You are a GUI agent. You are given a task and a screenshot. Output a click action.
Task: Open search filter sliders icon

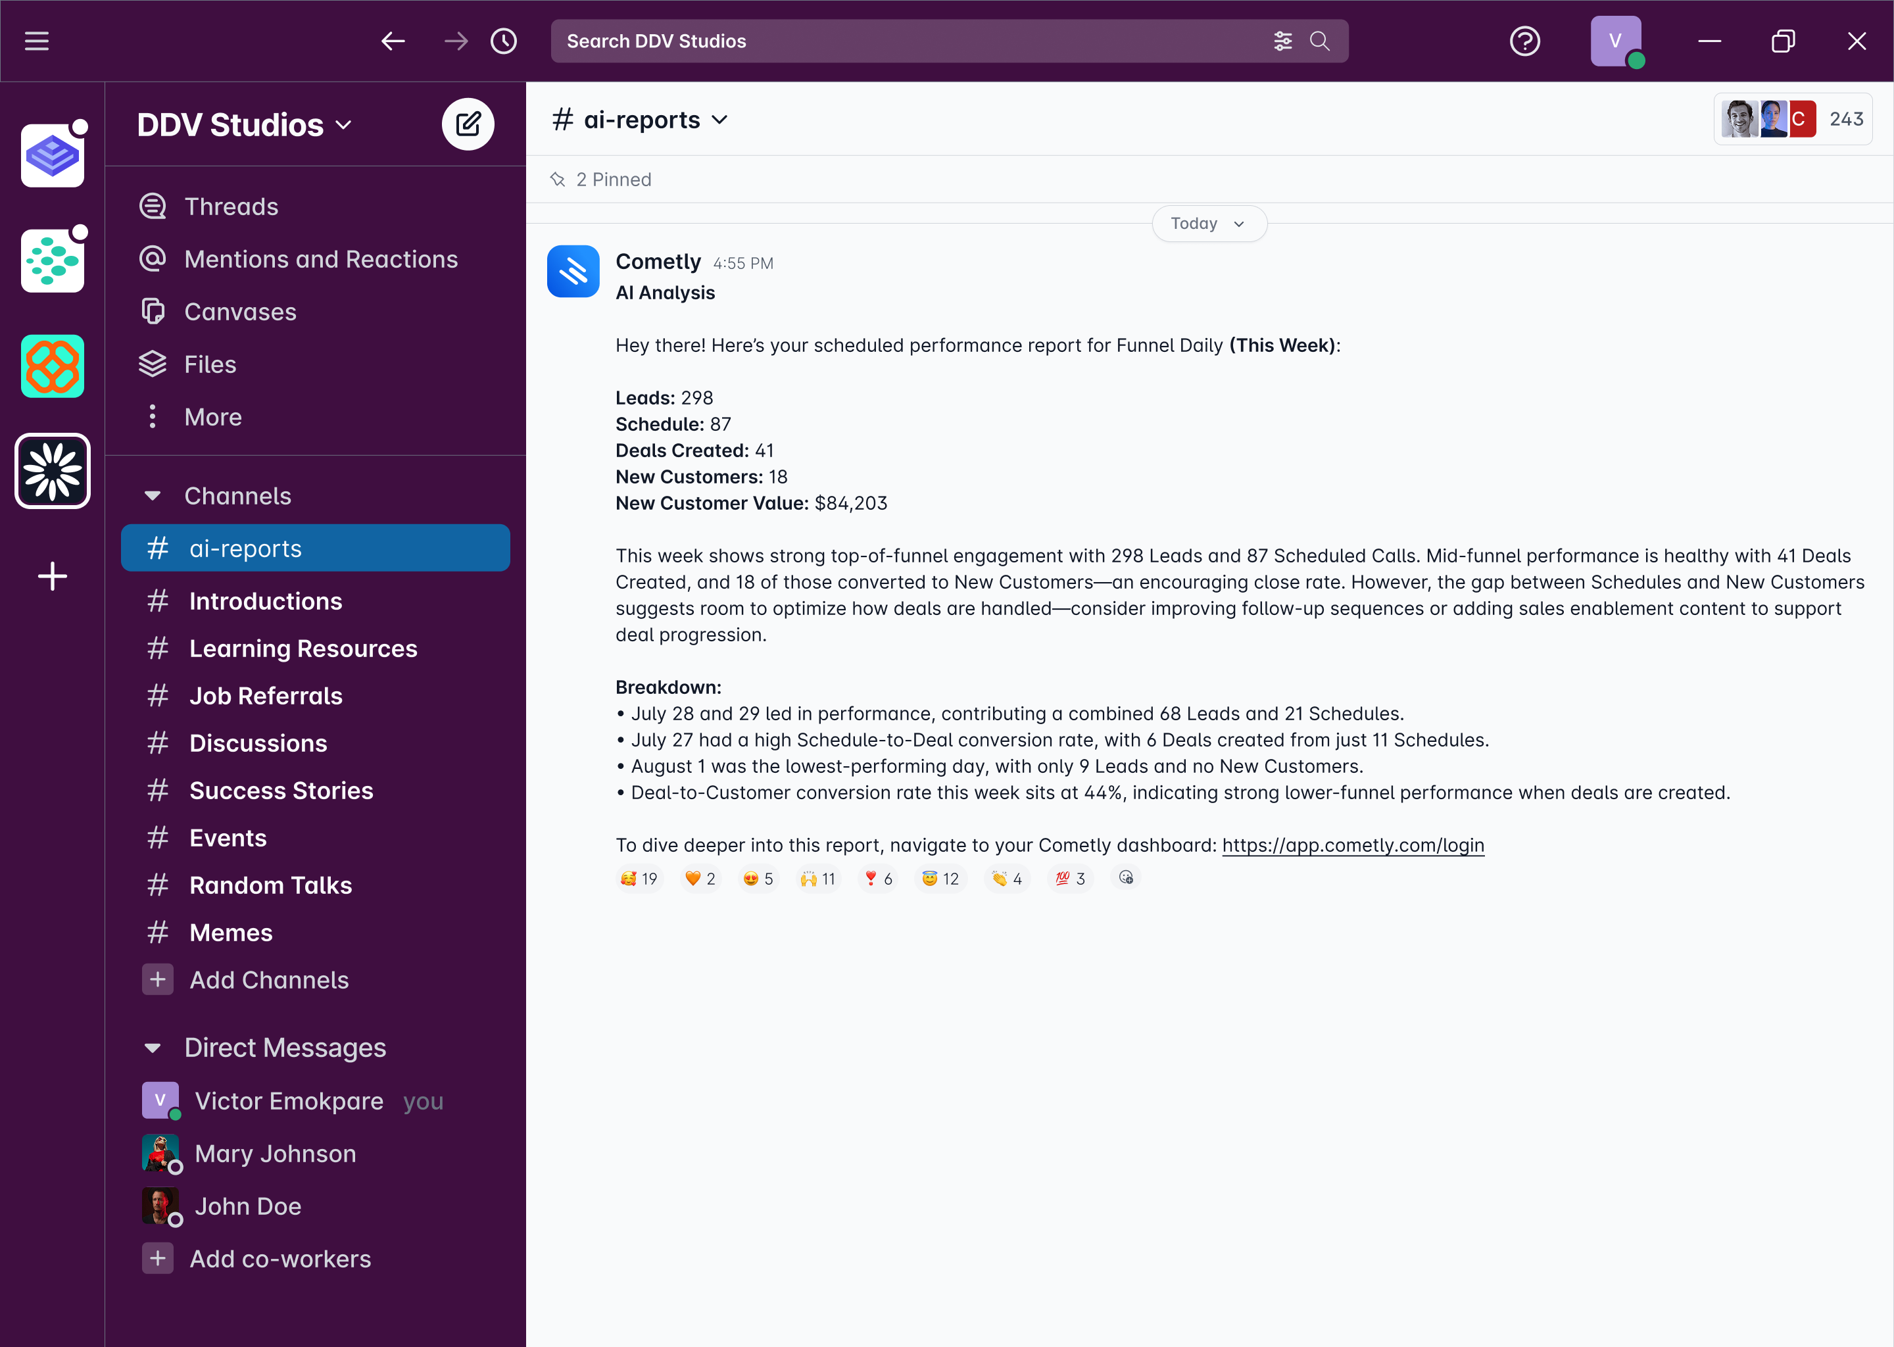tap(1283, 41)
